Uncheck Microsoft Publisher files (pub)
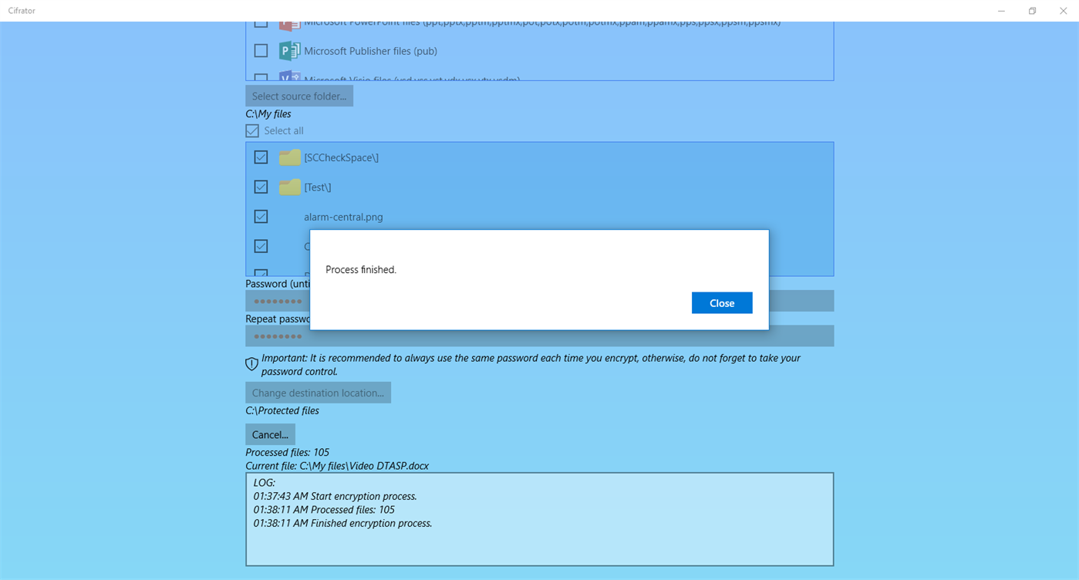This screenshot has height=580, width=1079. [x=261, y=50]
